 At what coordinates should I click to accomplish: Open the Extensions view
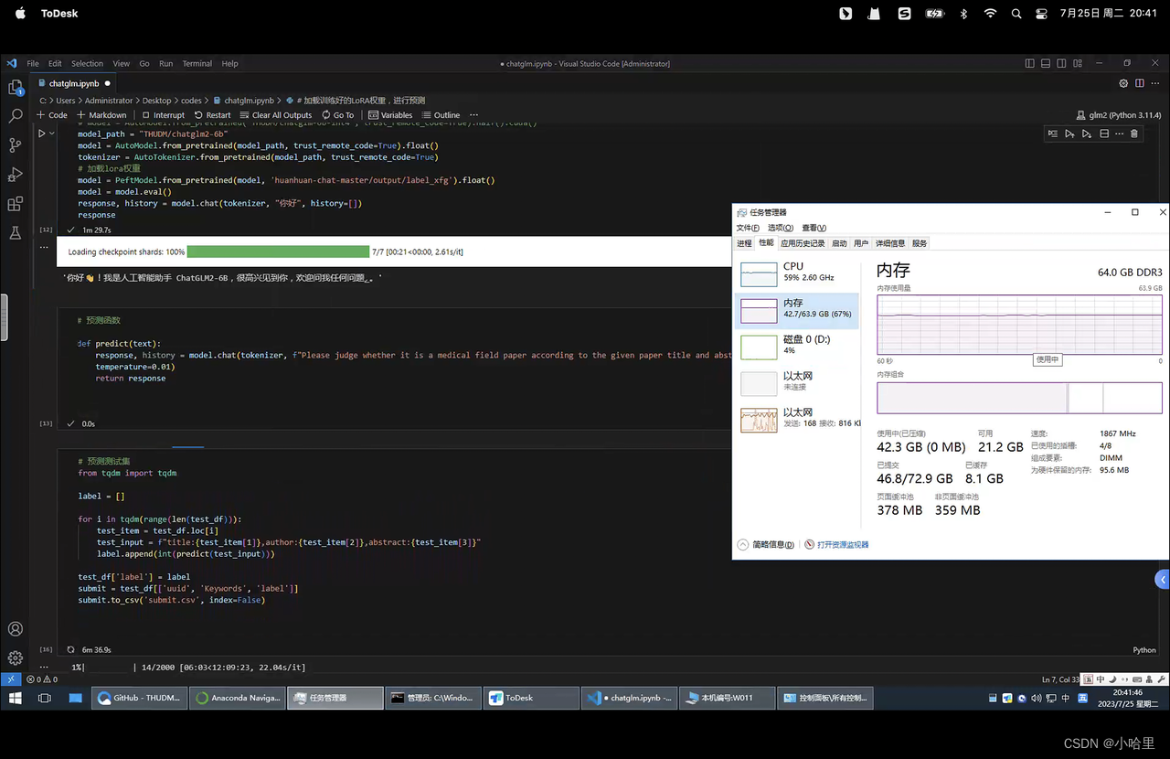point(16,204)
